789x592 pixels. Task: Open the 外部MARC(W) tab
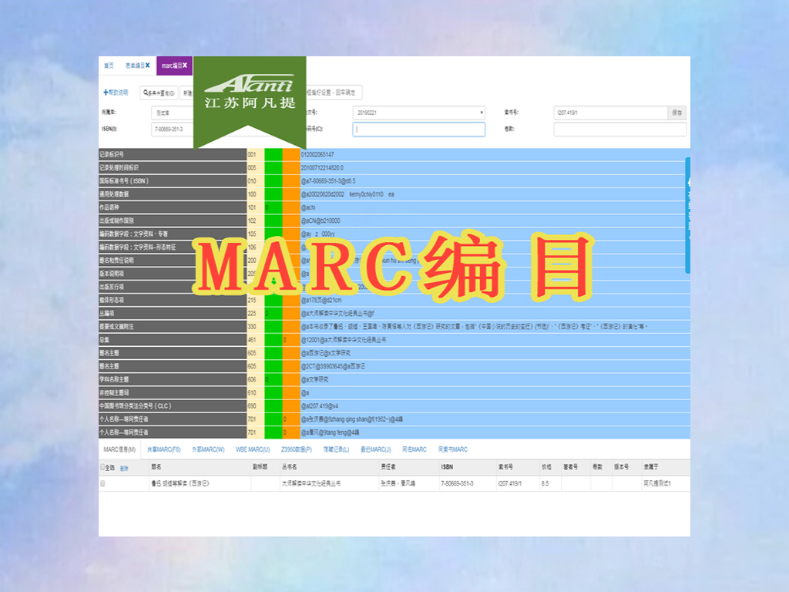(x=208, y=449)
